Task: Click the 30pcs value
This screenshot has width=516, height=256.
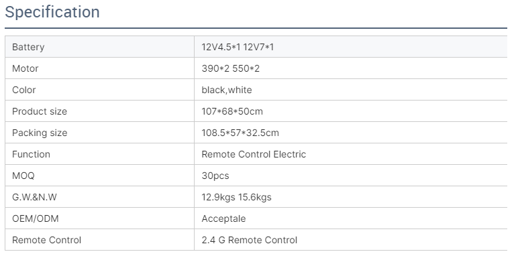Action: 215,176
